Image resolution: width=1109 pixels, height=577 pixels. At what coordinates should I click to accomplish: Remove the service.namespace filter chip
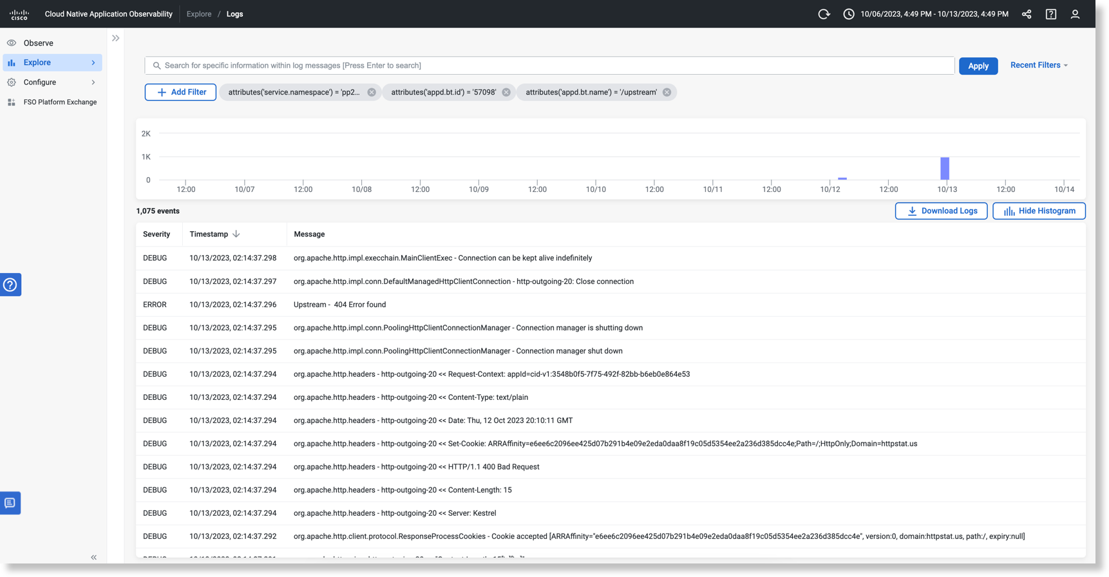coord(372,92)
